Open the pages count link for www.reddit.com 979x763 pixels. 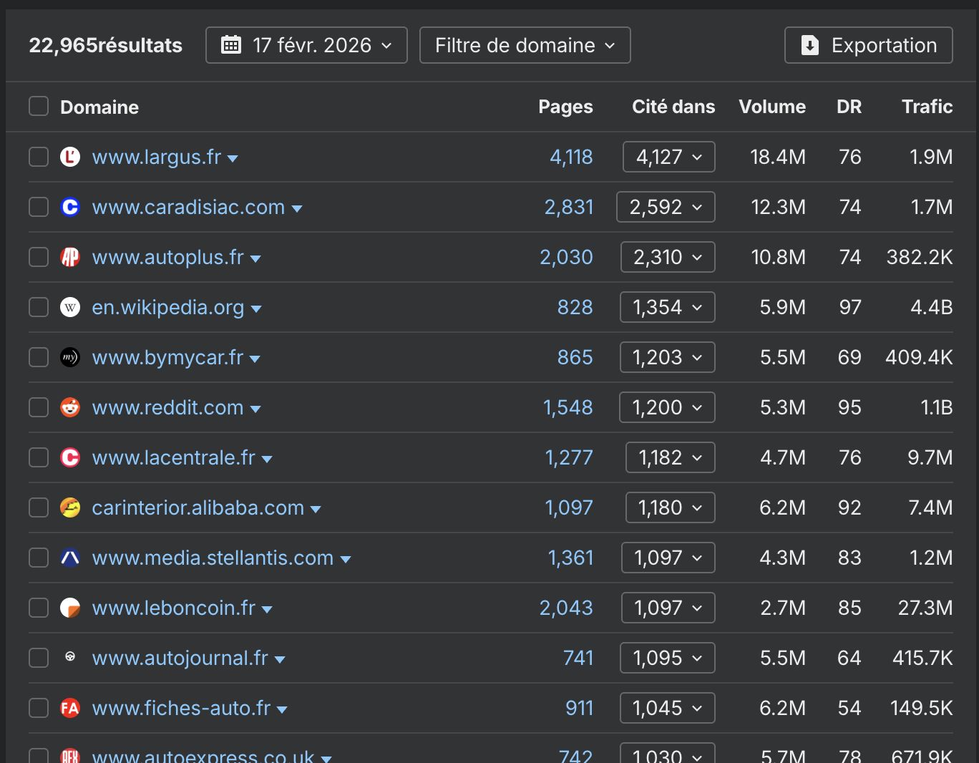569,407
